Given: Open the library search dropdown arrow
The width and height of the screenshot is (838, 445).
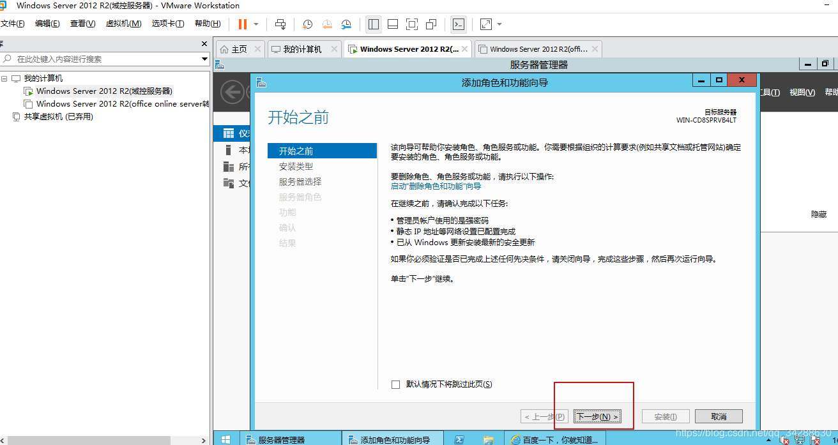Looking at the screenshot, I should (205, 59).
